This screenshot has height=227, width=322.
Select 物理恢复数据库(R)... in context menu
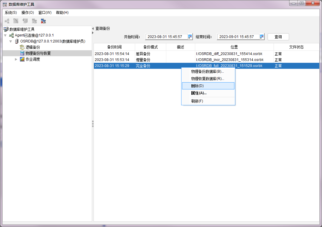[208, 79]
